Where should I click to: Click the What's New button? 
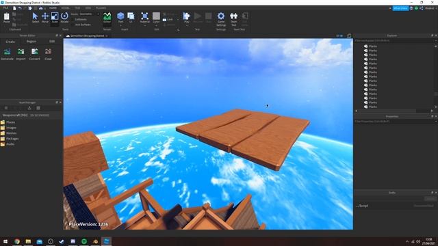coord(400,8)
